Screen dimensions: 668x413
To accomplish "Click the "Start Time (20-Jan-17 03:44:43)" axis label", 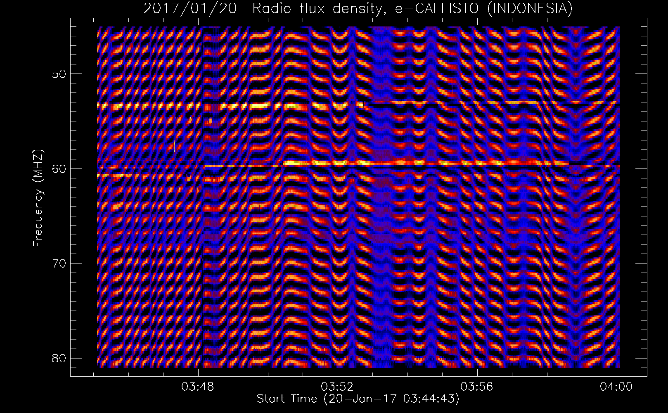I will 358,399.
